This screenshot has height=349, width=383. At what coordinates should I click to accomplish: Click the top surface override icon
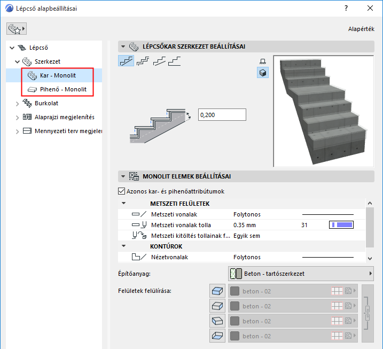(217, 291)
